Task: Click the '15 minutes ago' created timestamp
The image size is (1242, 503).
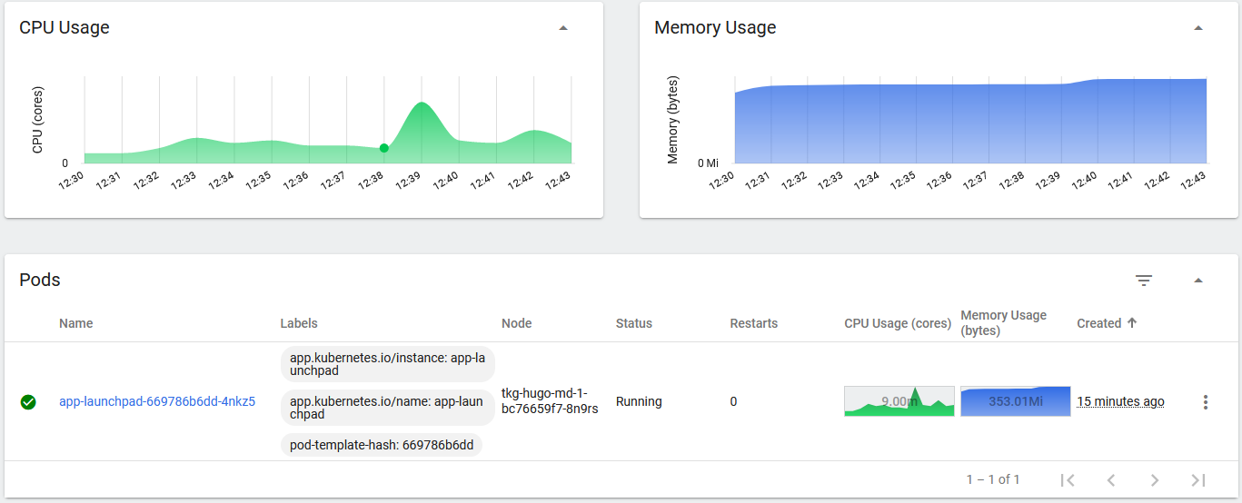Action: [1120, 401]
